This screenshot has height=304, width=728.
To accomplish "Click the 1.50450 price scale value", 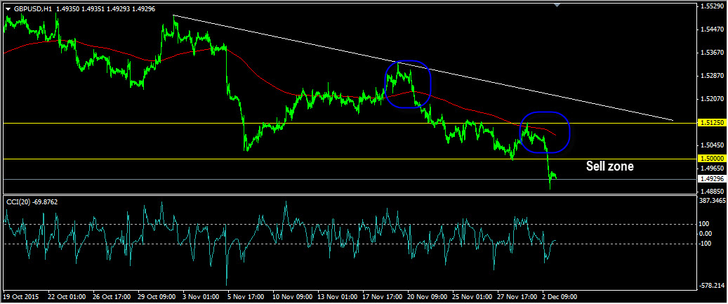I will tap(713, 145).
